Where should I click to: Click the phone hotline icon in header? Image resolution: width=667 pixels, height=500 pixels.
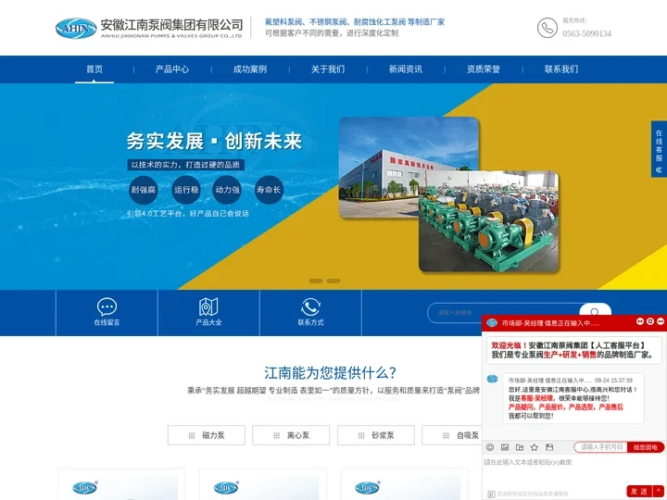[547, 28]
